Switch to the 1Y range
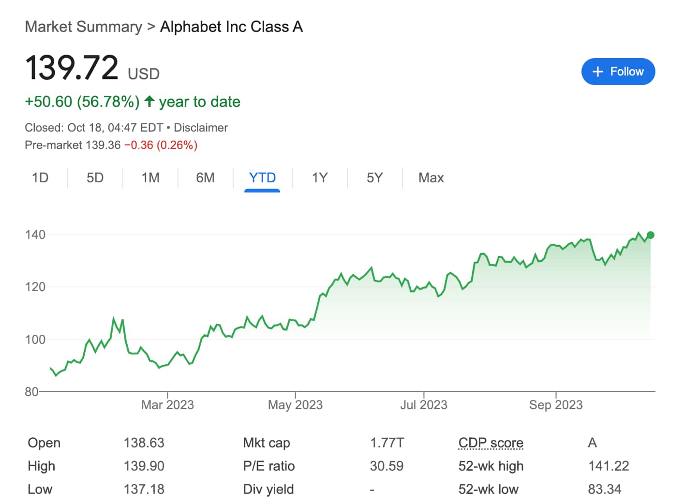 (320, 178)
